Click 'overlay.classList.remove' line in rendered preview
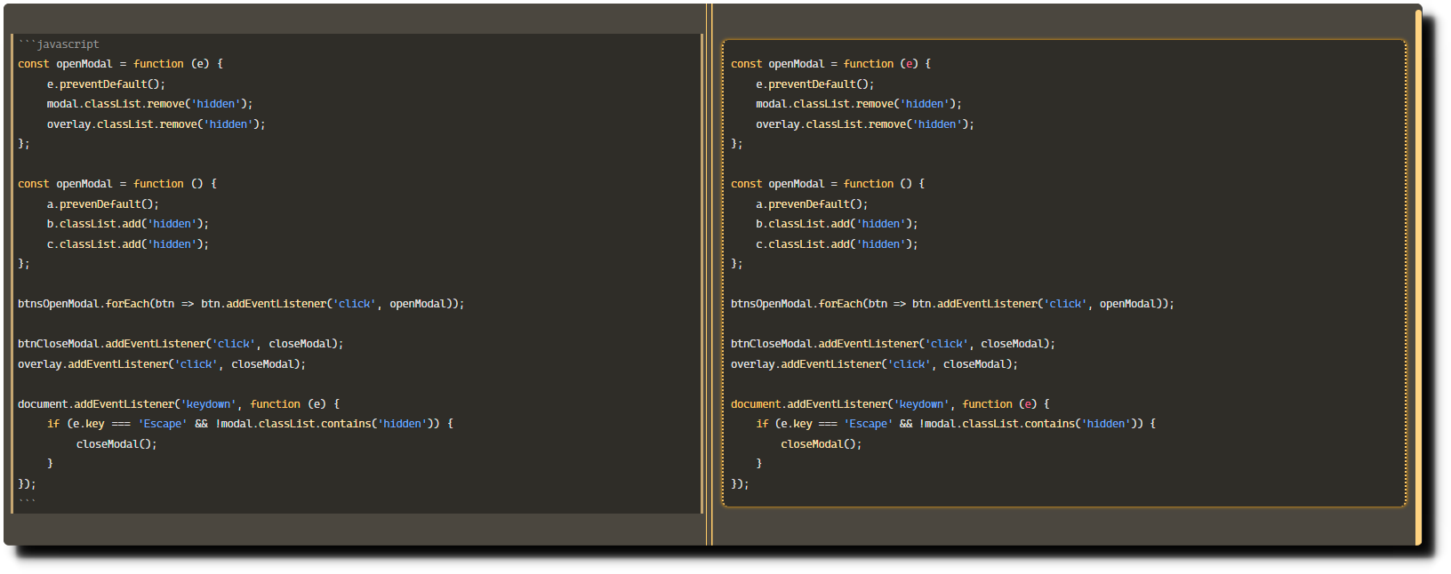Screen dimensions: 1451x574 click(x=865, y=124)
